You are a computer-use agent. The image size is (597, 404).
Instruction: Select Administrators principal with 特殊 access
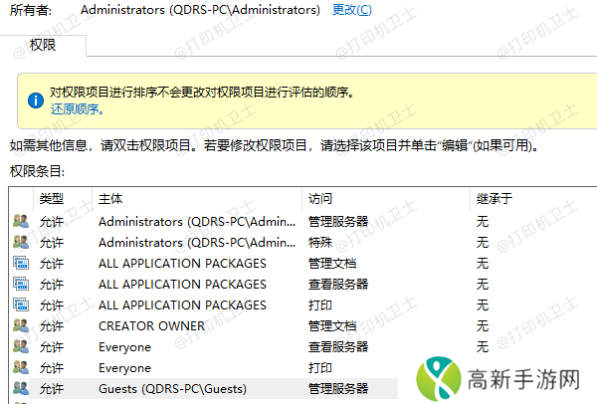point(197,242)
